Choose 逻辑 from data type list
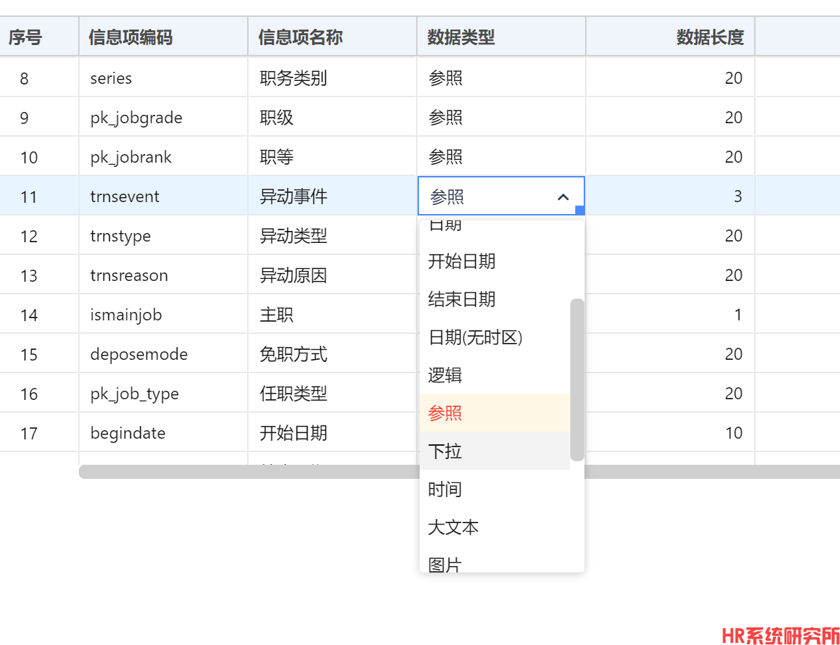Screen dimensions: 840x645 click(x=445, y=375)
